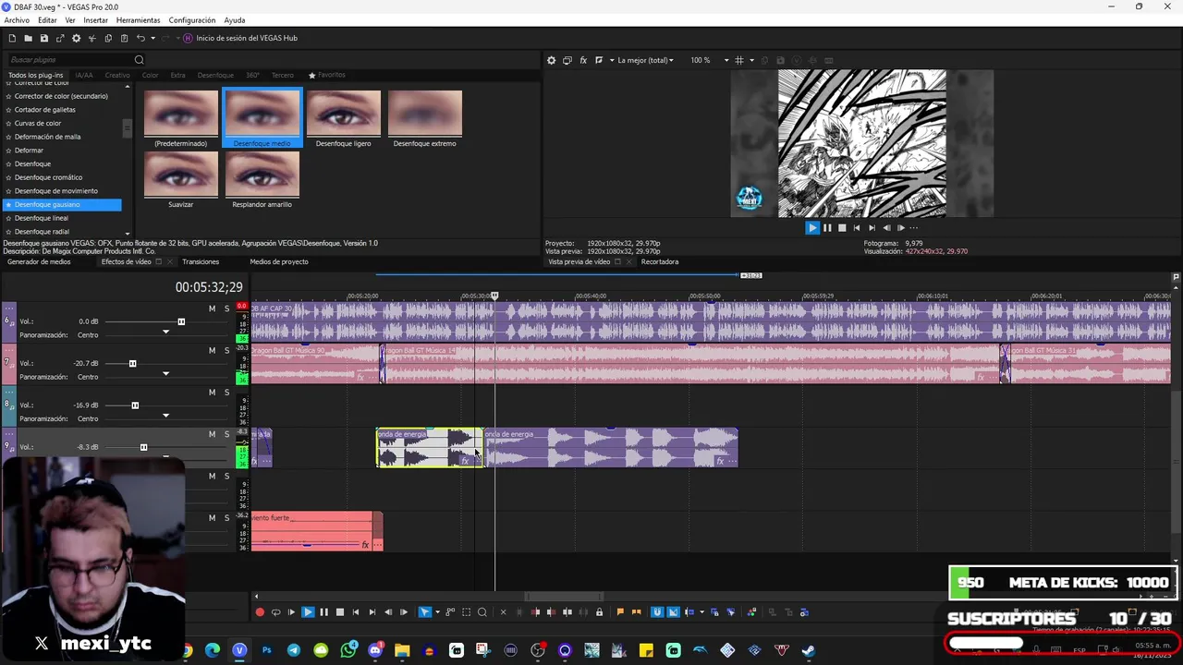Open Insertar menu

[95, 20]
